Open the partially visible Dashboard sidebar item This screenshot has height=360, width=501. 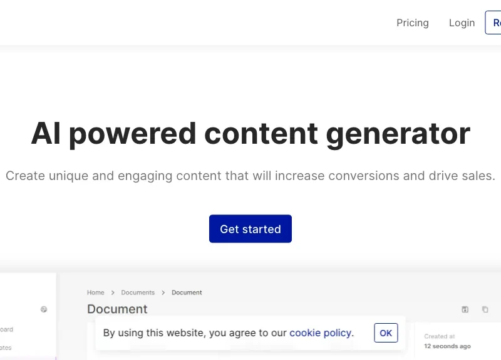tap(6, 329)
